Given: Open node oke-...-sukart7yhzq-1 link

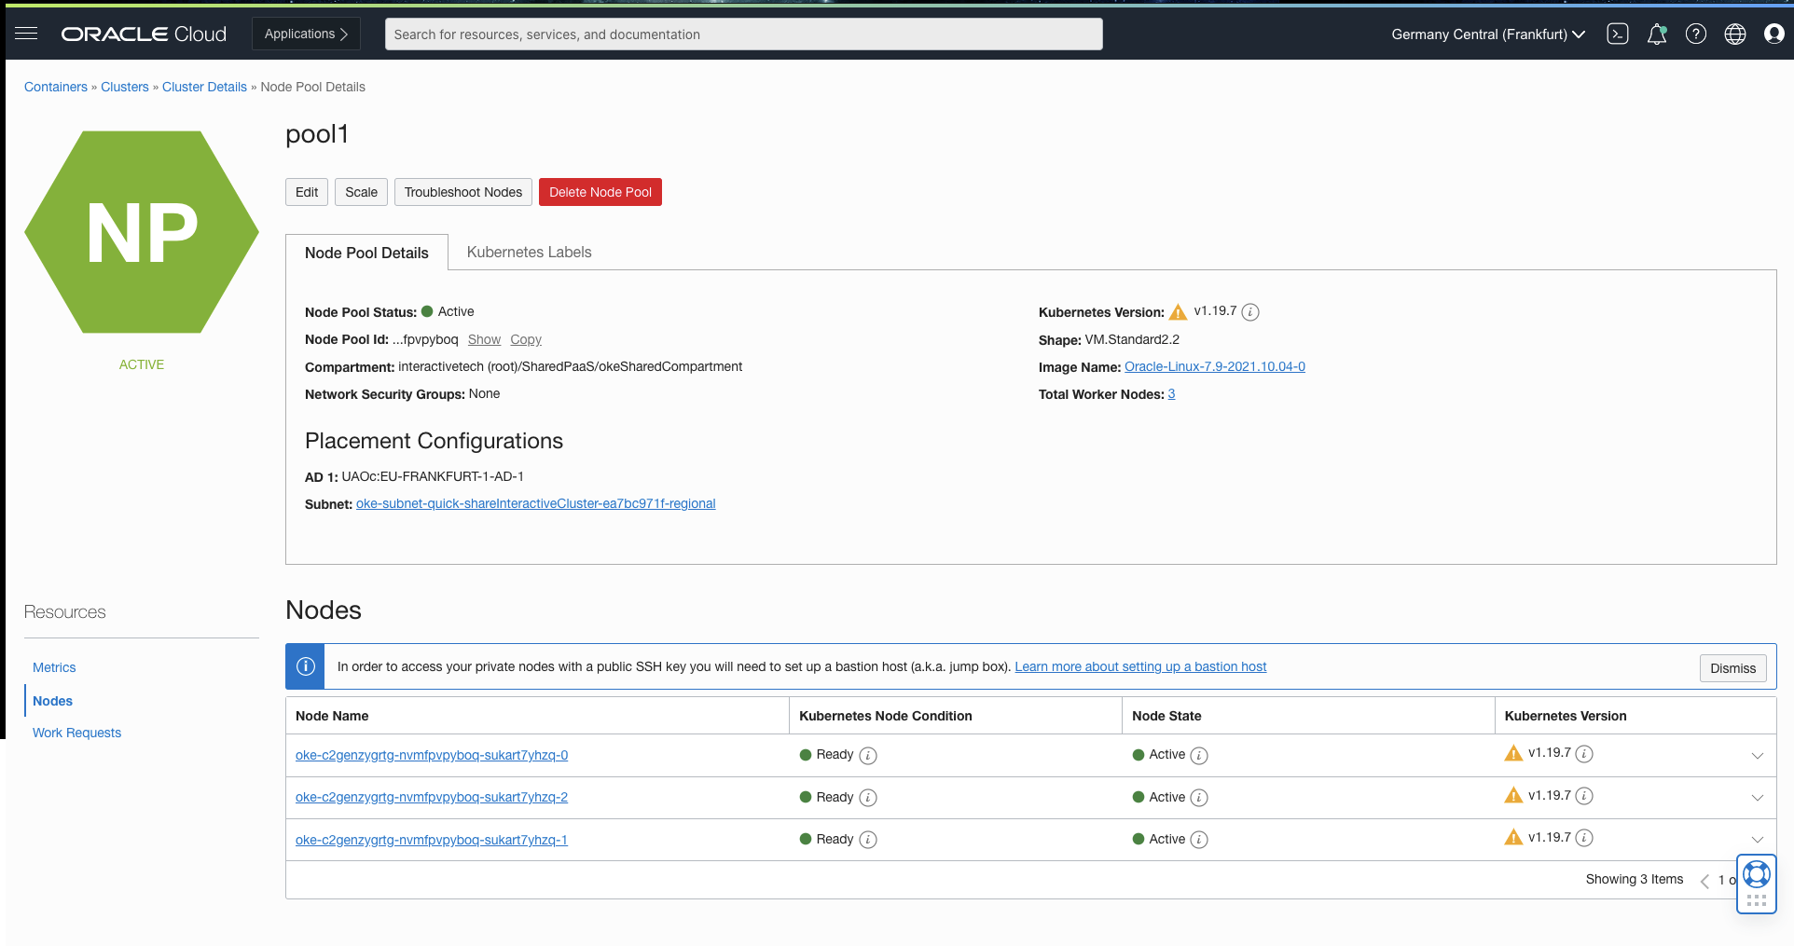Looking at the screenshot, I should coord(432,840).
